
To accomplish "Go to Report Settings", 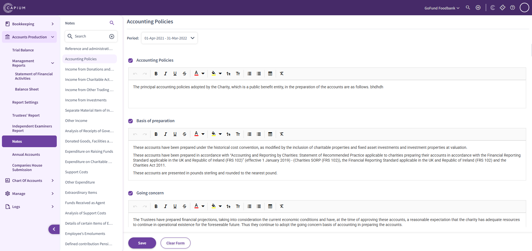I will coord(25,102).
